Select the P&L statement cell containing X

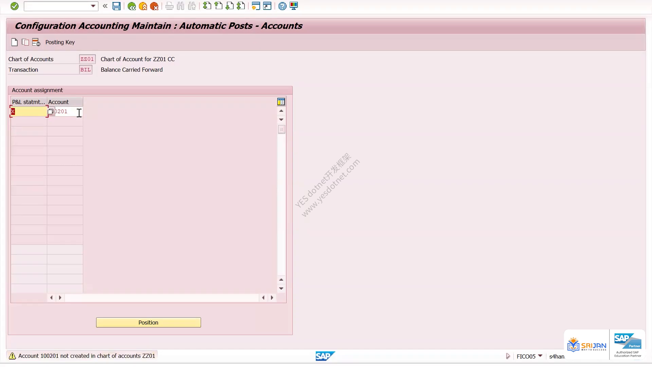tap(29, 111)
